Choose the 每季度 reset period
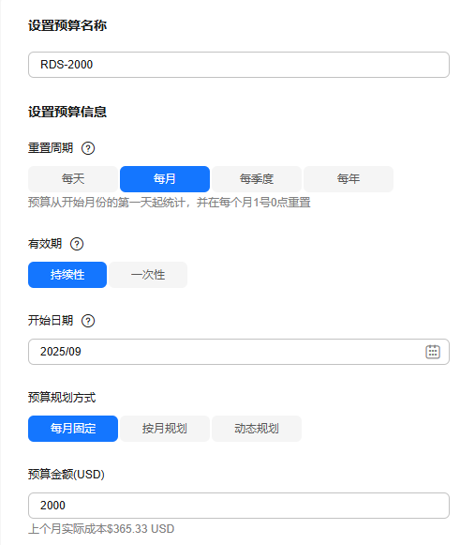The image size is (475, 545). 257,179
